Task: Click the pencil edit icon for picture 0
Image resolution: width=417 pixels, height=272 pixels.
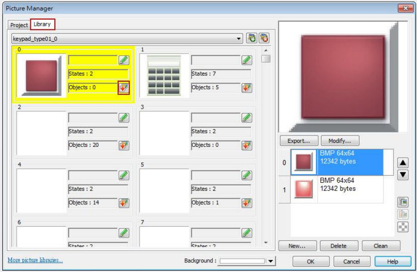Action: 124,60
